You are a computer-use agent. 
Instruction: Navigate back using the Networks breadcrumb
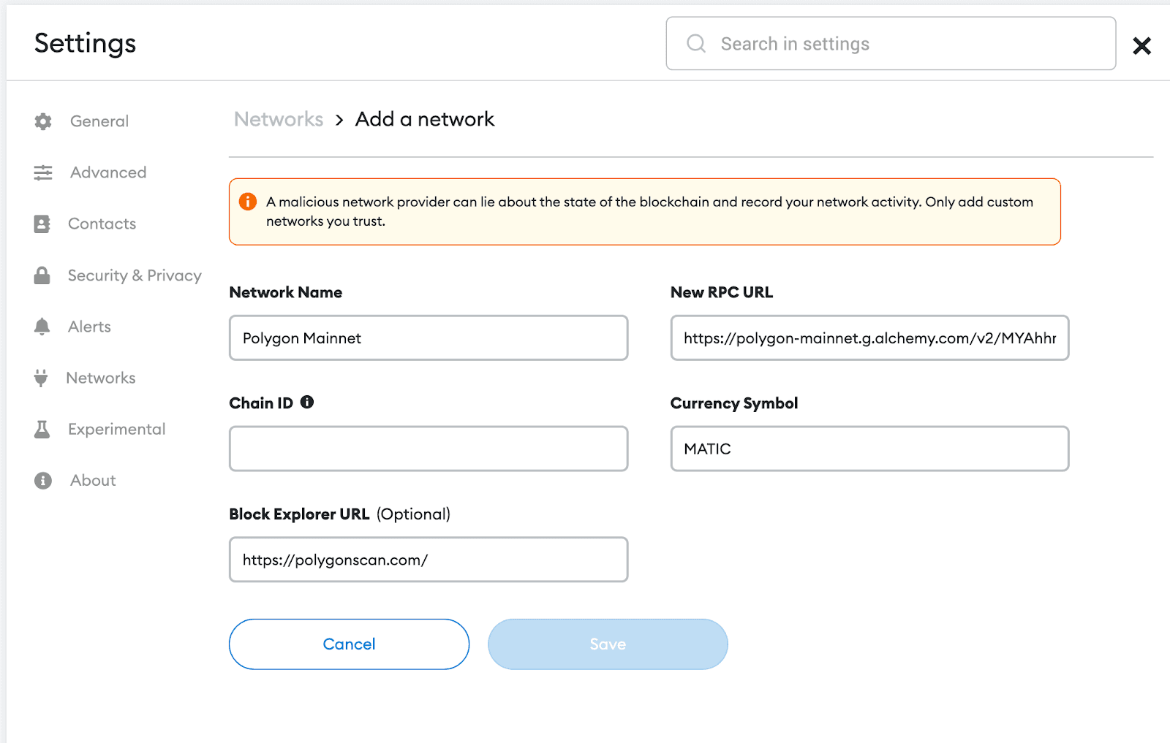tap(278, 119)
